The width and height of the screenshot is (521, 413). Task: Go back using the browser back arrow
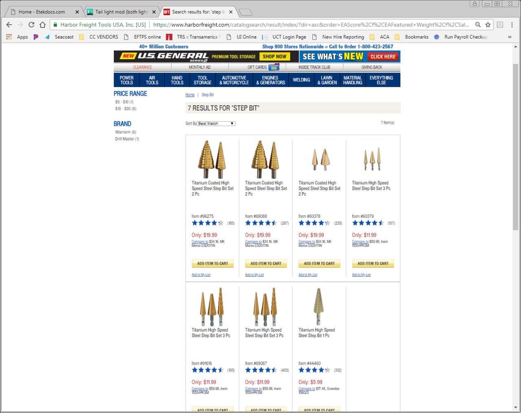click(x=9, y=24)
